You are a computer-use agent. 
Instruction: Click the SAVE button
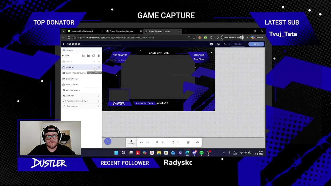pos(256,44)
